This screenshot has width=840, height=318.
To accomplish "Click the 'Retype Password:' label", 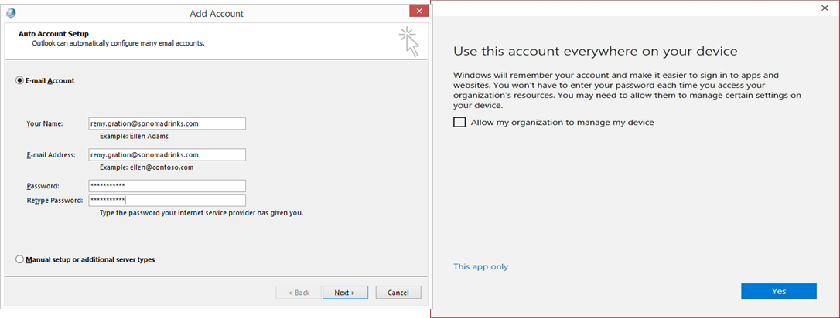I will coord(55,201).
